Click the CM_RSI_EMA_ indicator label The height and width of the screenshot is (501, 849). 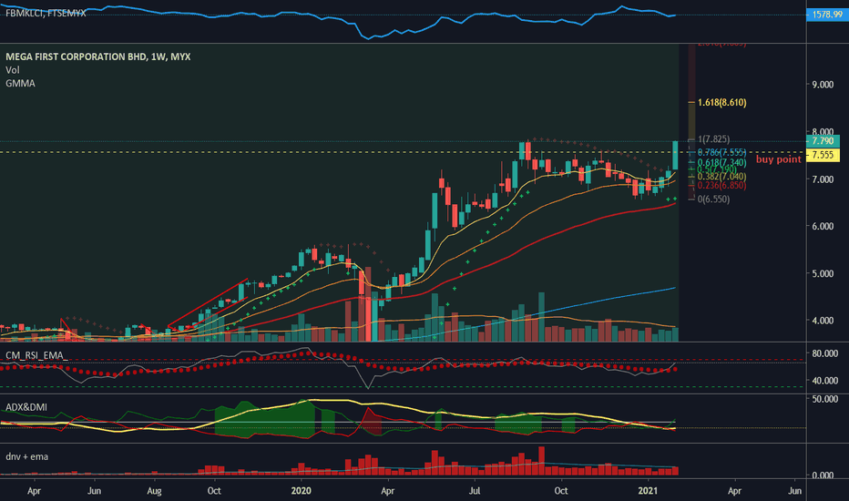pos(36,355)
